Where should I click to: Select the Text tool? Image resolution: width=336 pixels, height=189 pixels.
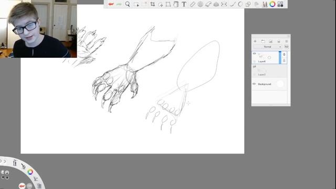[x=184, y=4]
